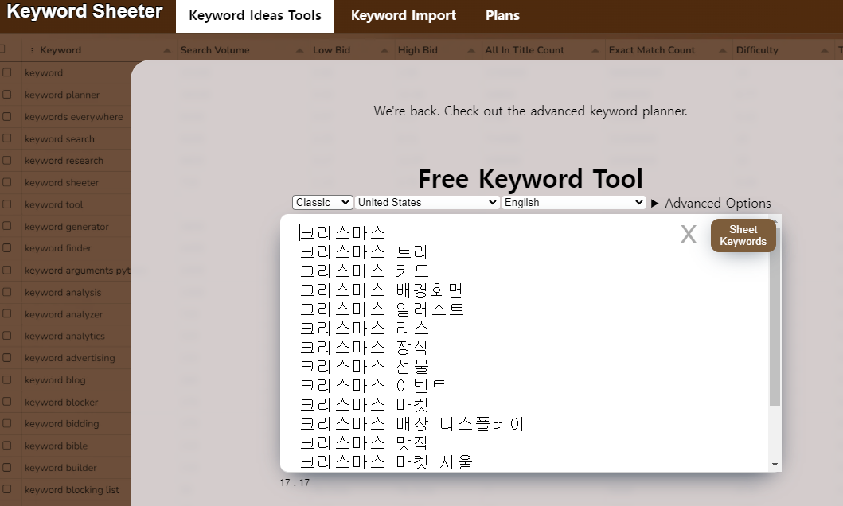Check the box for 'keyword research'

[6, 160]
